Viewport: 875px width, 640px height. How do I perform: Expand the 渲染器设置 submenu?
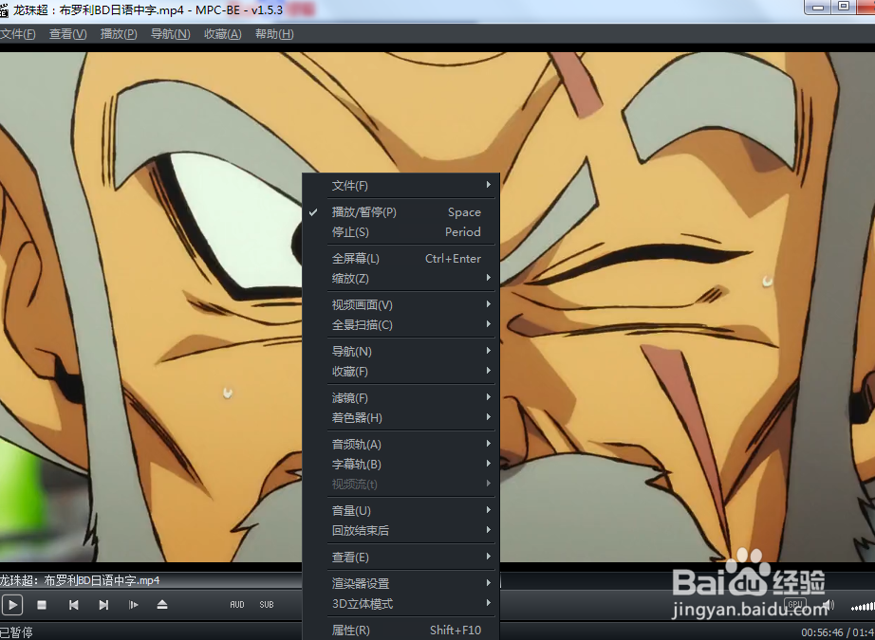click(x=400, y=584)
